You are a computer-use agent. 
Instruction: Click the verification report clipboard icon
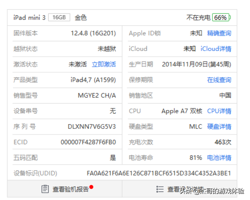(45, 189)
